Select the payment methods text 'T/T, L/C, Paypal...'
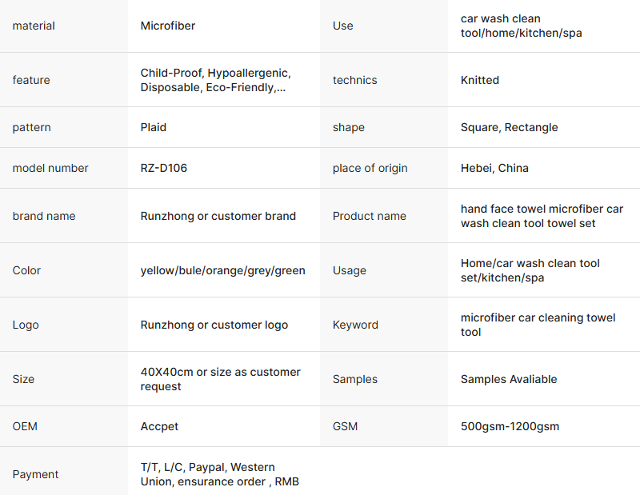 [x=219, y=474]
